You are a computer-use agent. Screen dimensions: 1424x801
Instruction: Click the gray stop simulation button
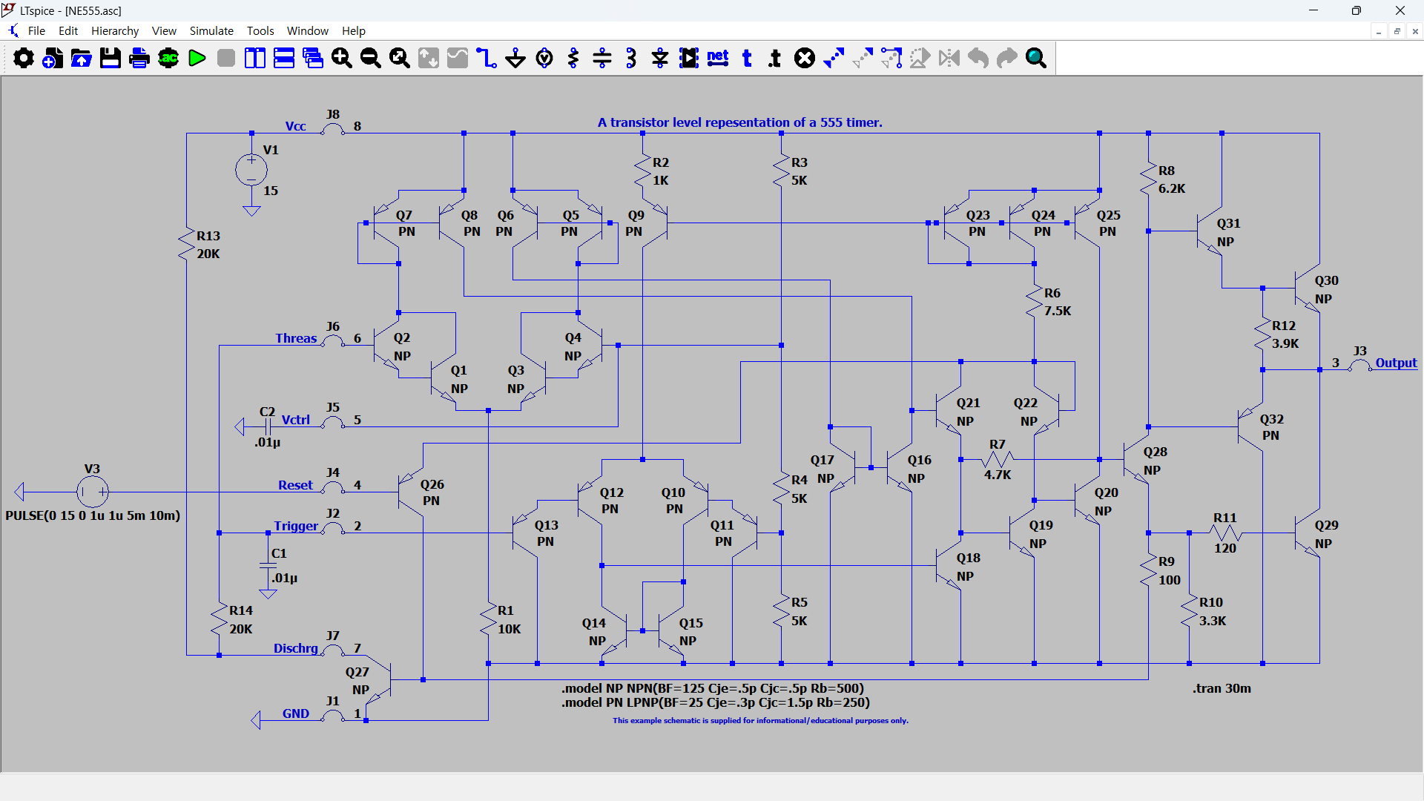(x=226, y=58)
